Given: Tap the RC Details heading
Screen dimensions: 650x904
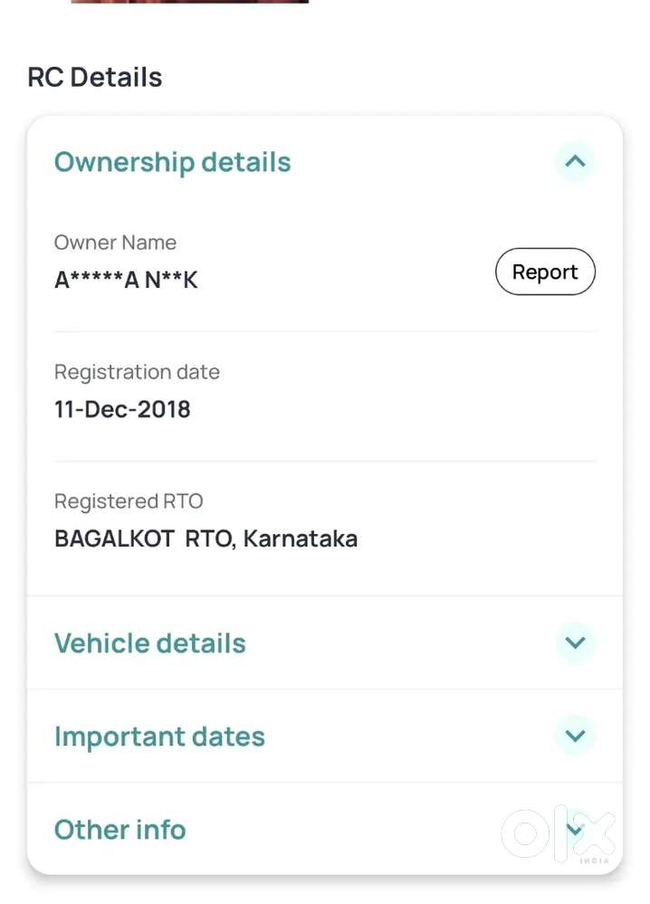Looking at the screenshot, I should tap(94, 77).
